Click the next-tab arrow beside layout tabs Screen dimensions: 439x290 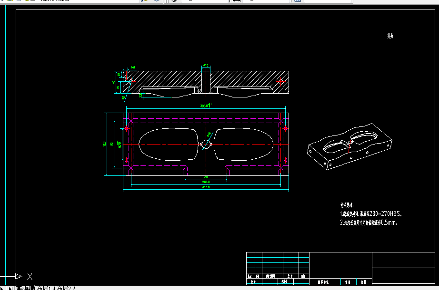[2, 288]
